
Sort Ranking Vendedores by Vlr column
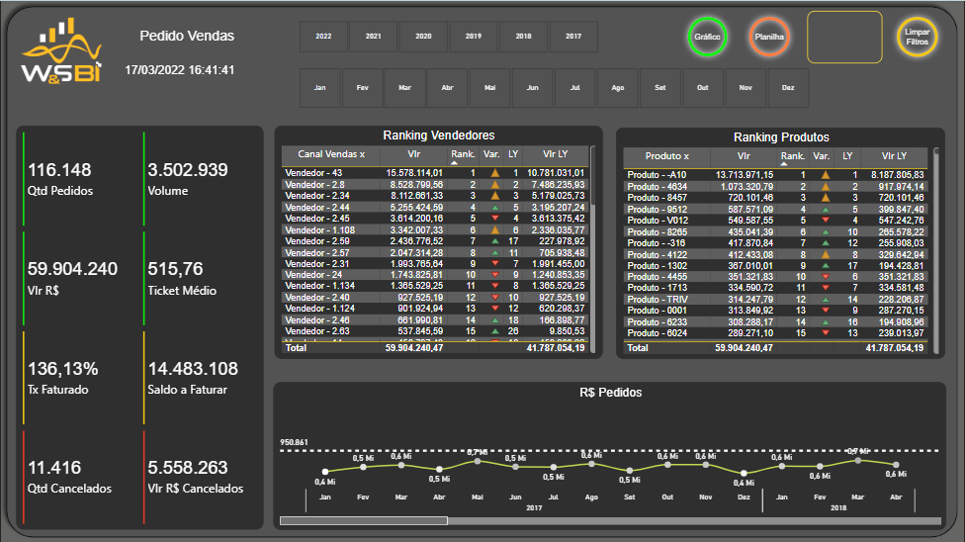[x=414, y=154]
